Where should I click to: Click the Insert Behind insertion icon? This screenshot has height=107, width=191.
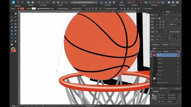pos(169,2)
